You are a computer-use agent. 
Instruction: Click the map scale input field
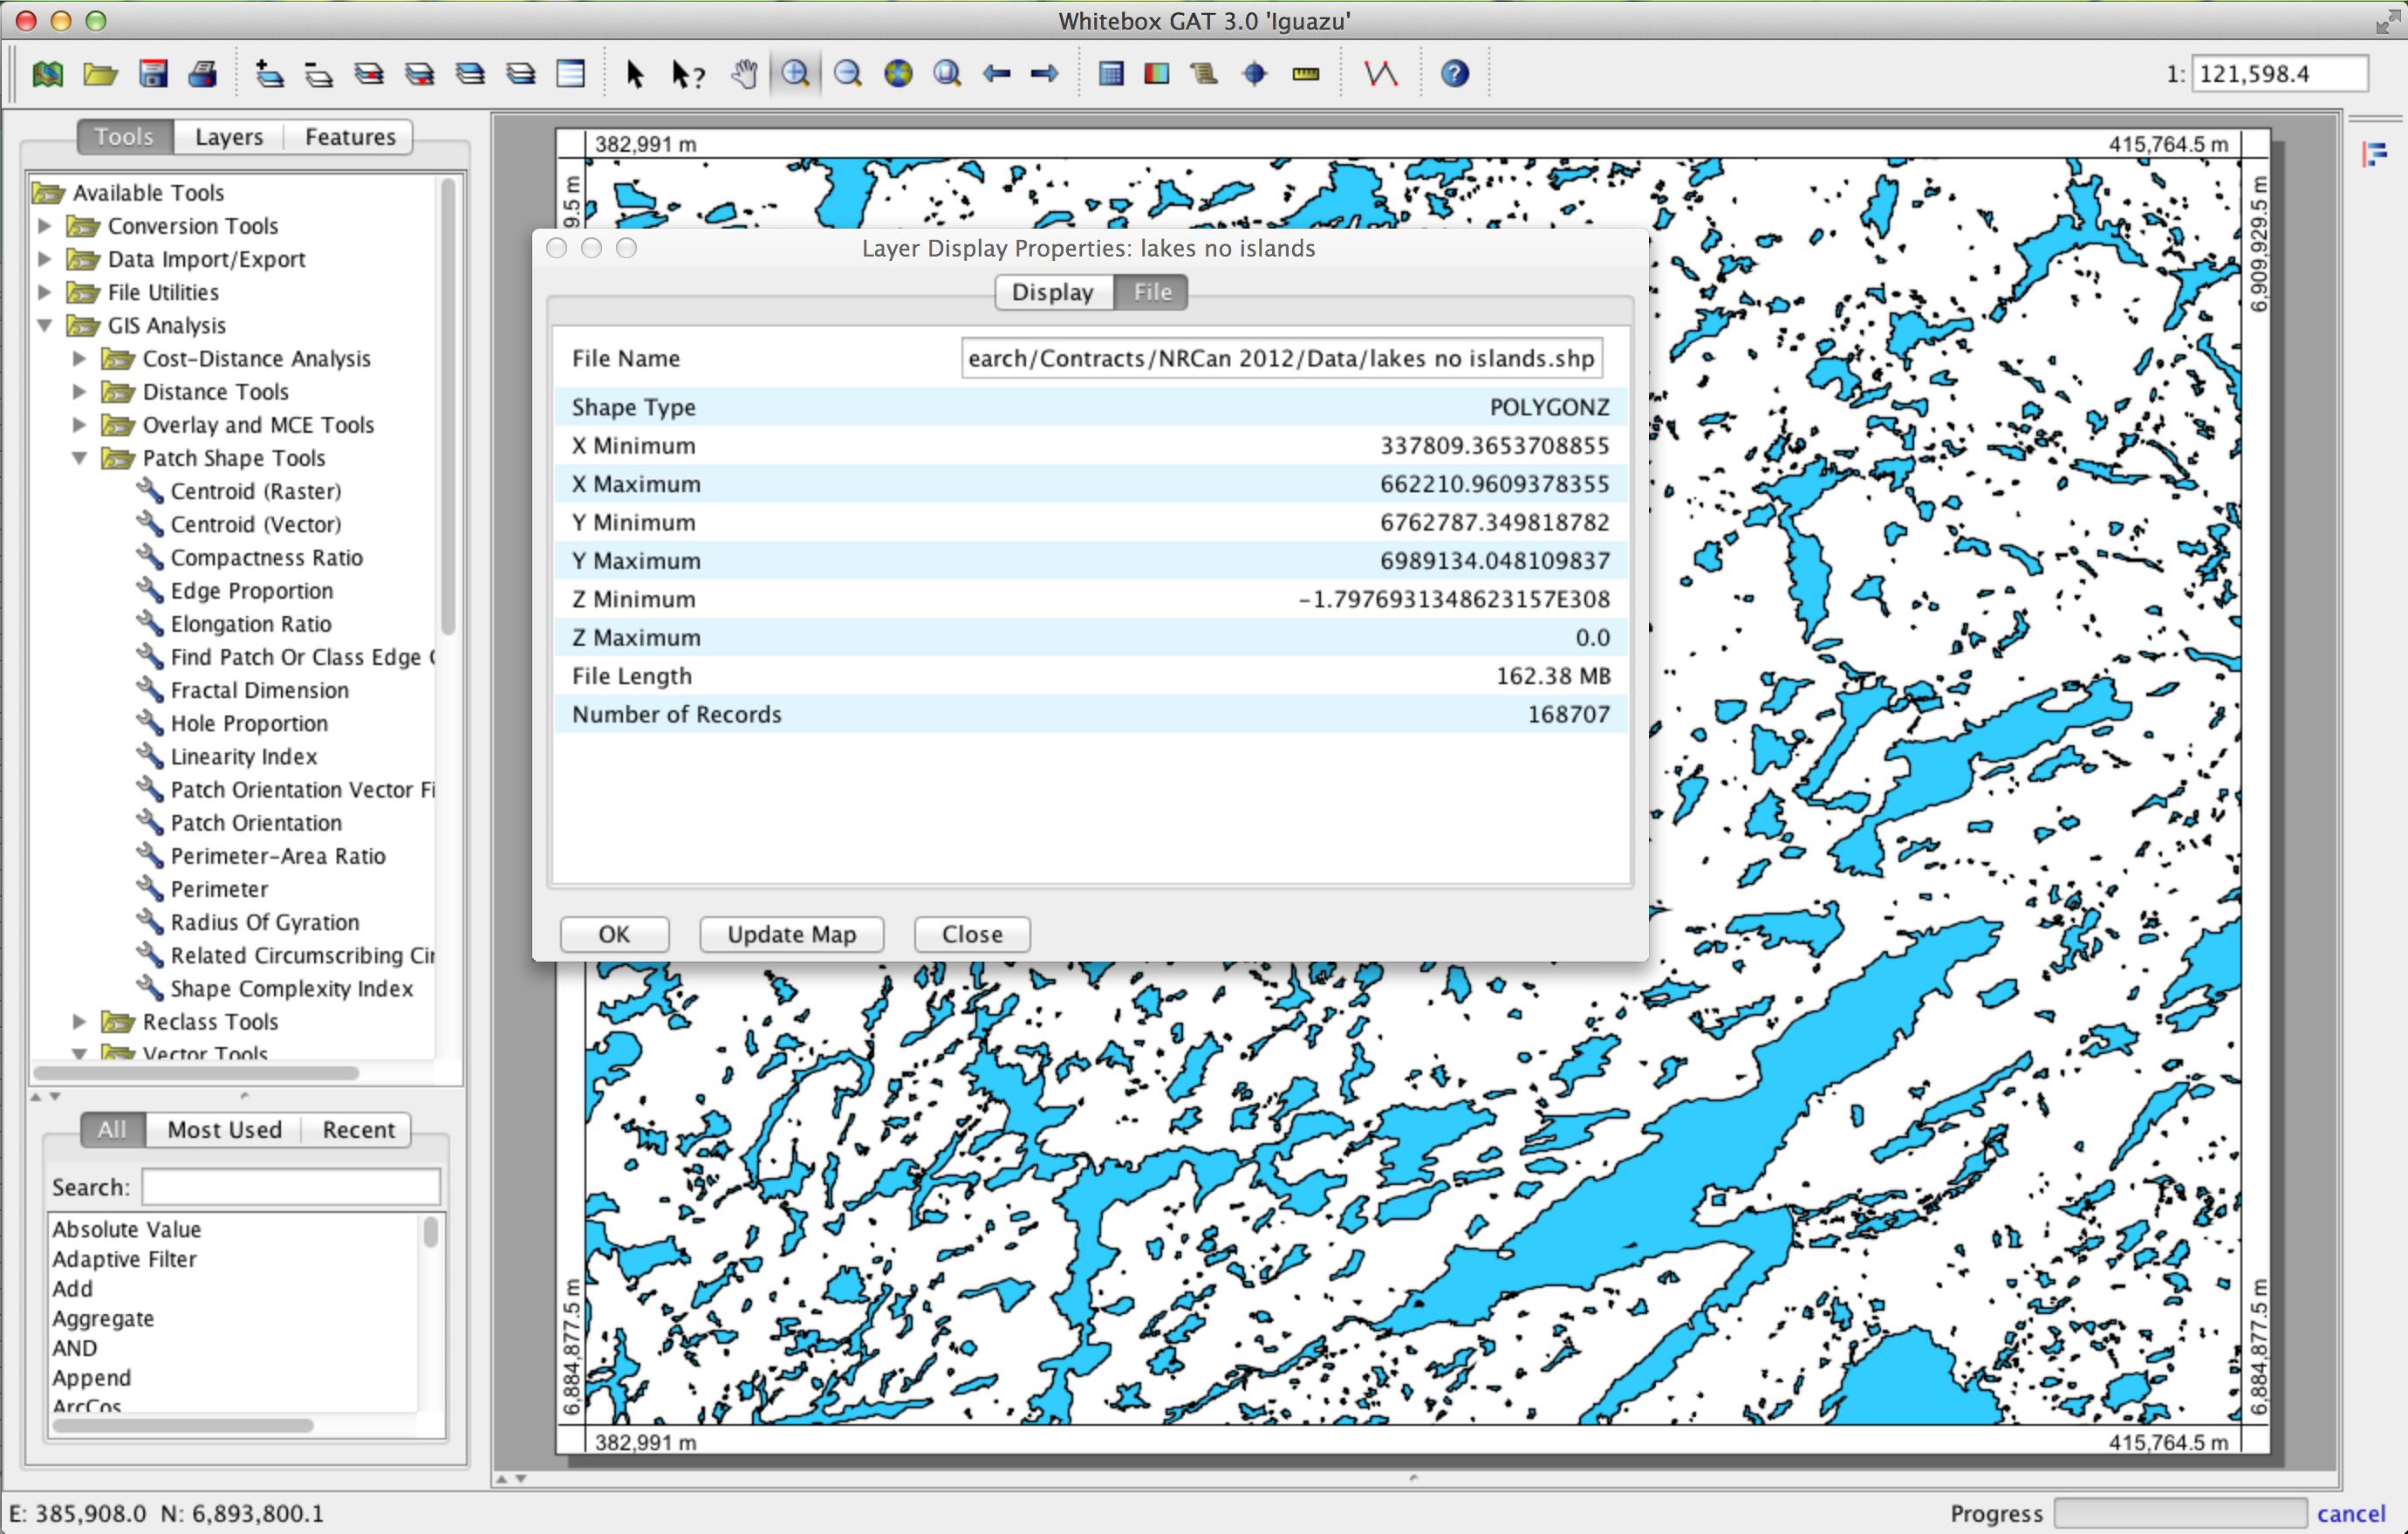[2280, 73]
